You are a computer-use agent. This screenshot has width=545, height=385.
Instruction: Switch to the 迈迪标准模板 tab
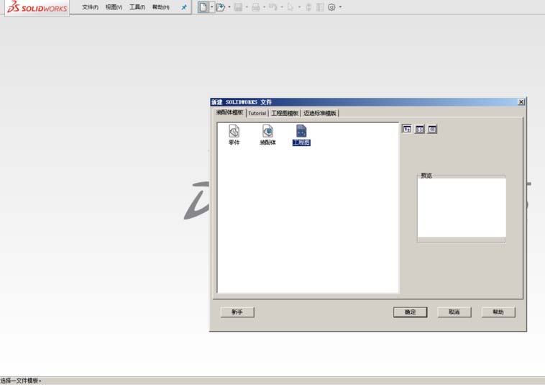[320, 114]
